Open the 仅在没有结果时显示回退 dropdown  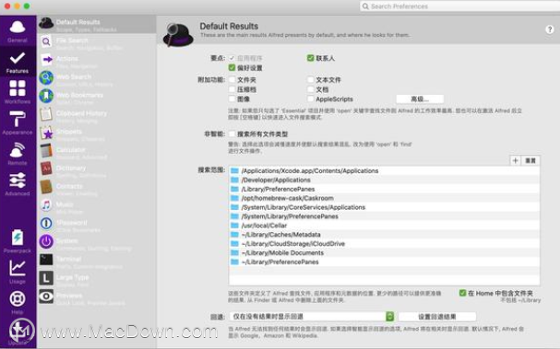click(x=312, y=316)
